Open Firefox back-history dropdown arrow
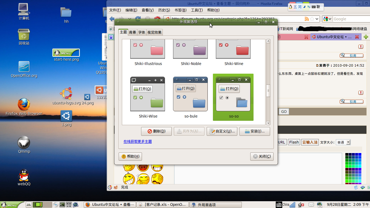 coord(130,19)
